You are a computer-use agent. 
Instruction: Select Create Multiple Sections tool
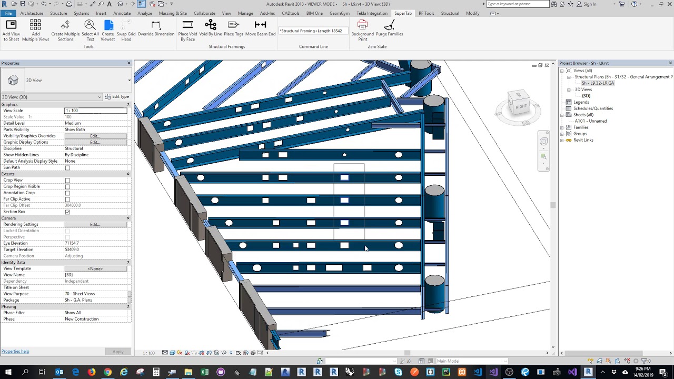(65, 31)
